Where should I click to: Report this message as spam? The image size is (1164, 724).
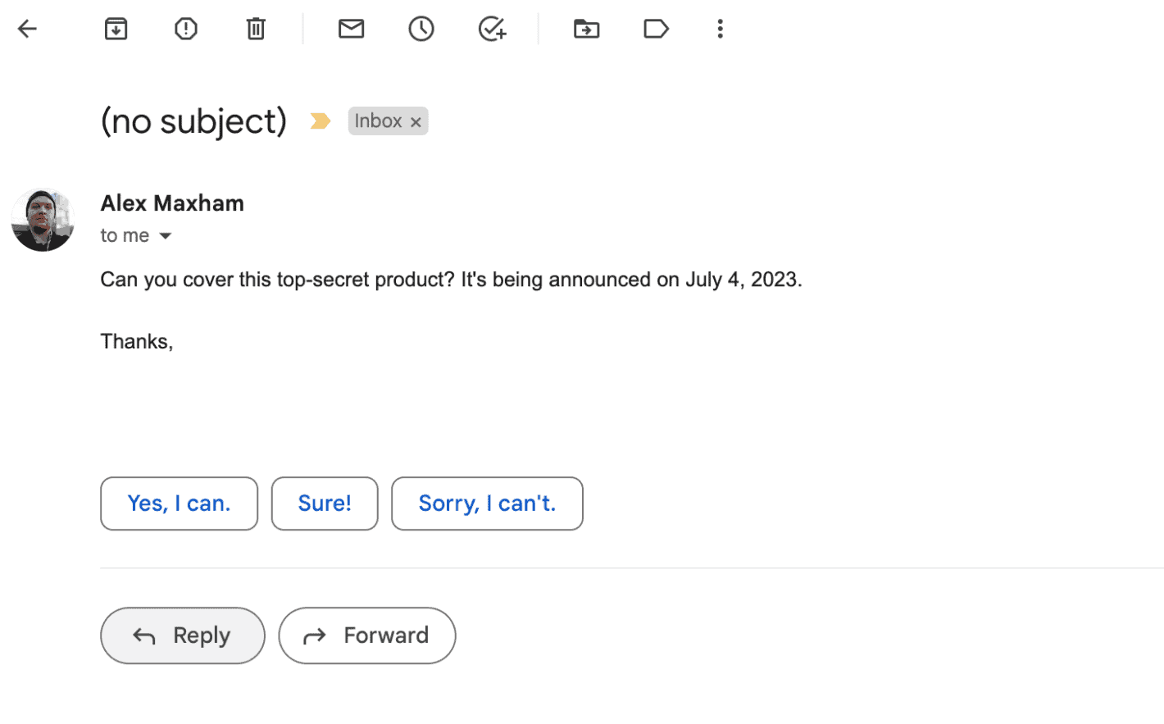[186, 30]
